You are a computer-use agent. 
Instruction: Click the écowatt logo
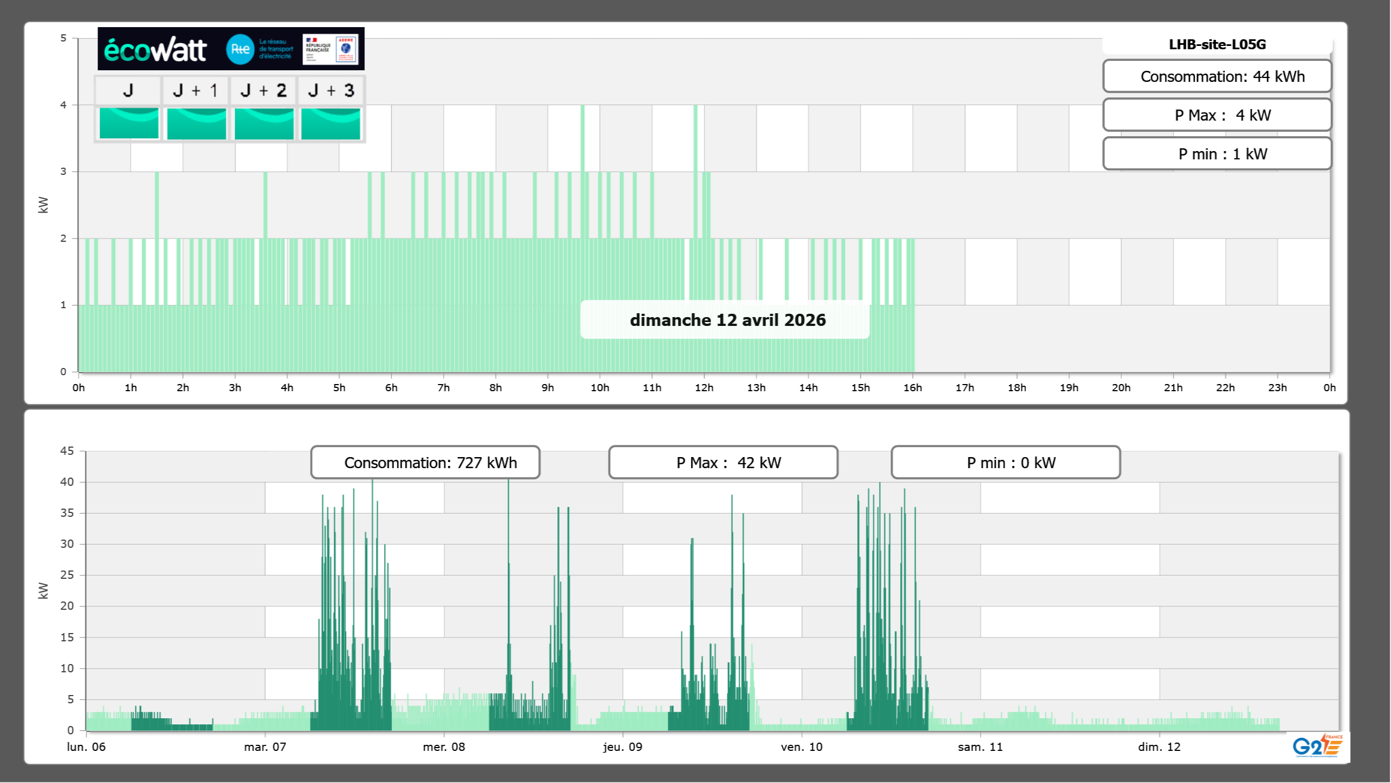pyautogui.click(x=155, y=50)
